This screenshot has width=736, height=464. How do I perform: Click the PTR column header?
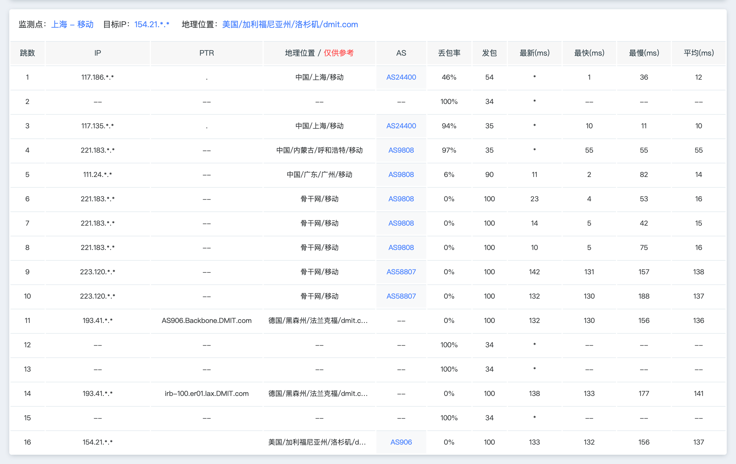(x=206, y=53)
